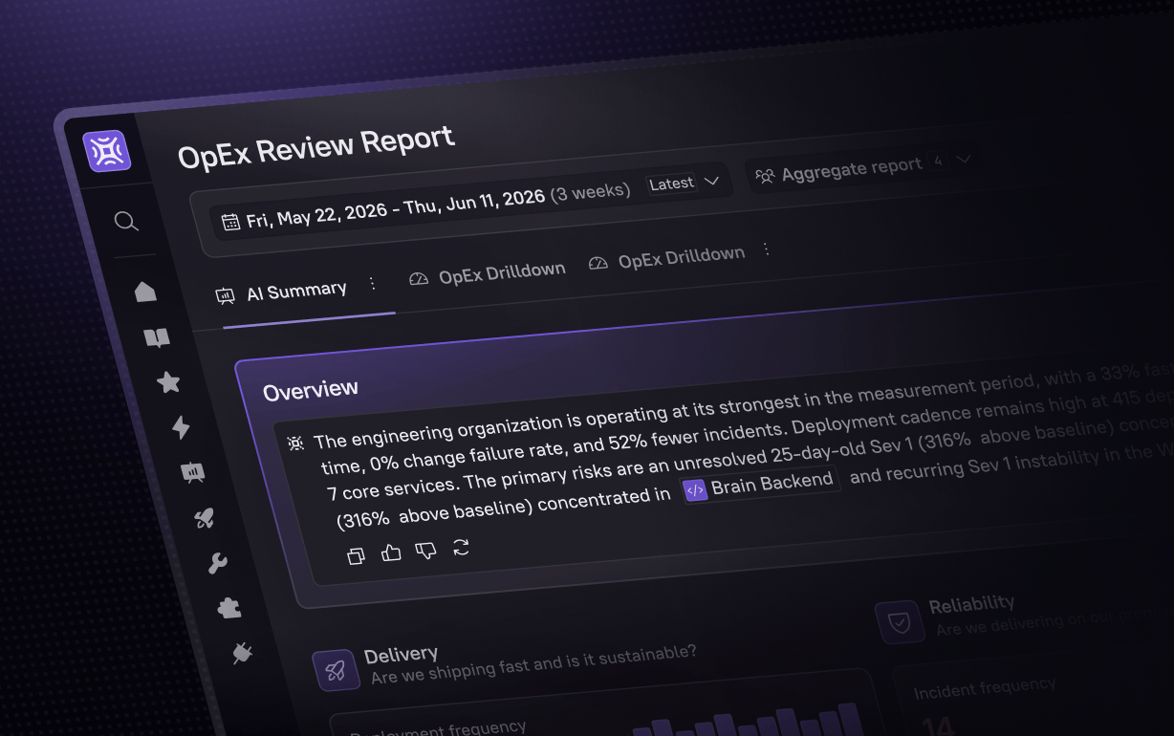Open search from the sidebar magnifier
The height and width of the screenshot is (736, 1174).
coord(126,222)
